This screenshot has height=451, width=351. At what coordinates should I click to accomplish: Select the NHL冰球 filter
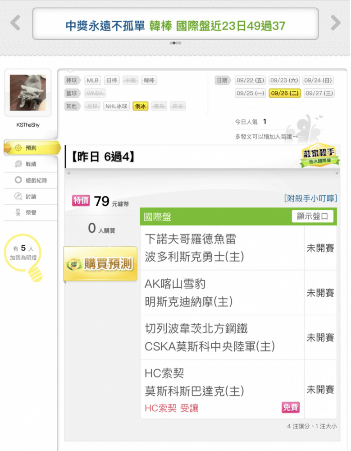click(x=116, y=106)
